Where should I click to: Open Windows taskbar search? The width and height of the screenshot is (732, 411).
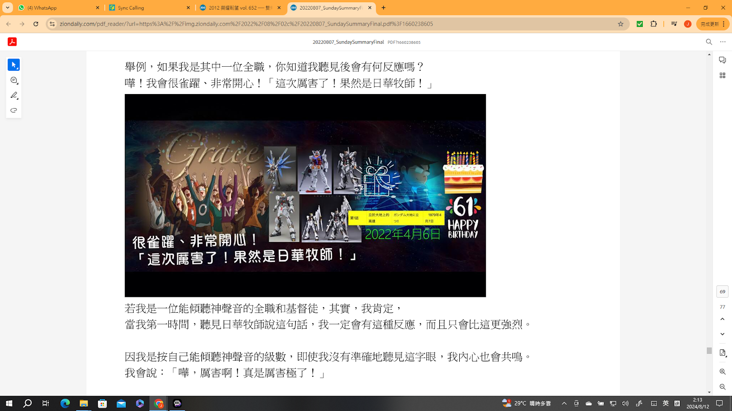tap(27, 403)
